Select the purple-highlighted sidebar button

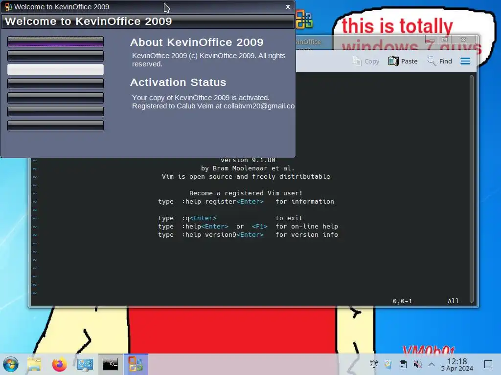click(x=56, y=42)
